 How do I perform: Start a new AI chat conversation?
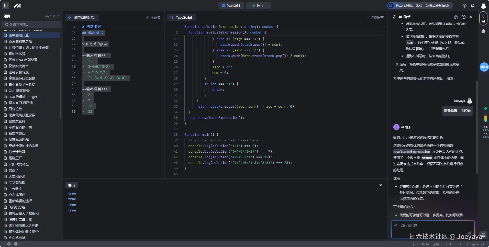pyautogui.click(x=456, y=17)
